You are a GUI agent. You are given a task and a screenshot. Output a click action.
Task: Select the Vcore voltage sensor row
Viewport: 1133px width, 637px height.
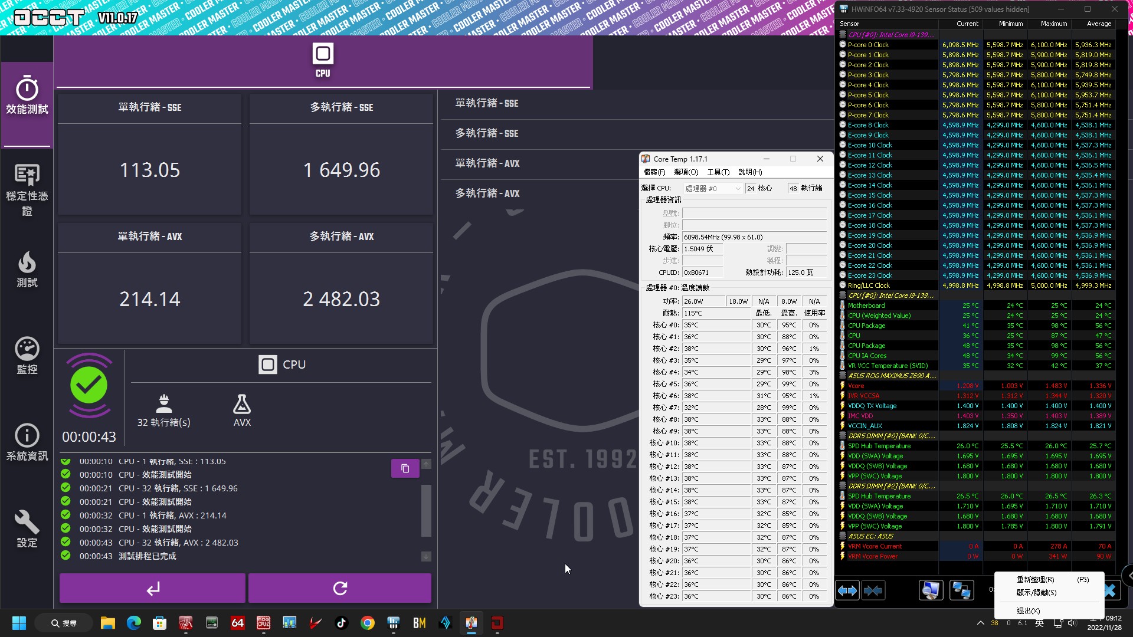coord(976,386)
